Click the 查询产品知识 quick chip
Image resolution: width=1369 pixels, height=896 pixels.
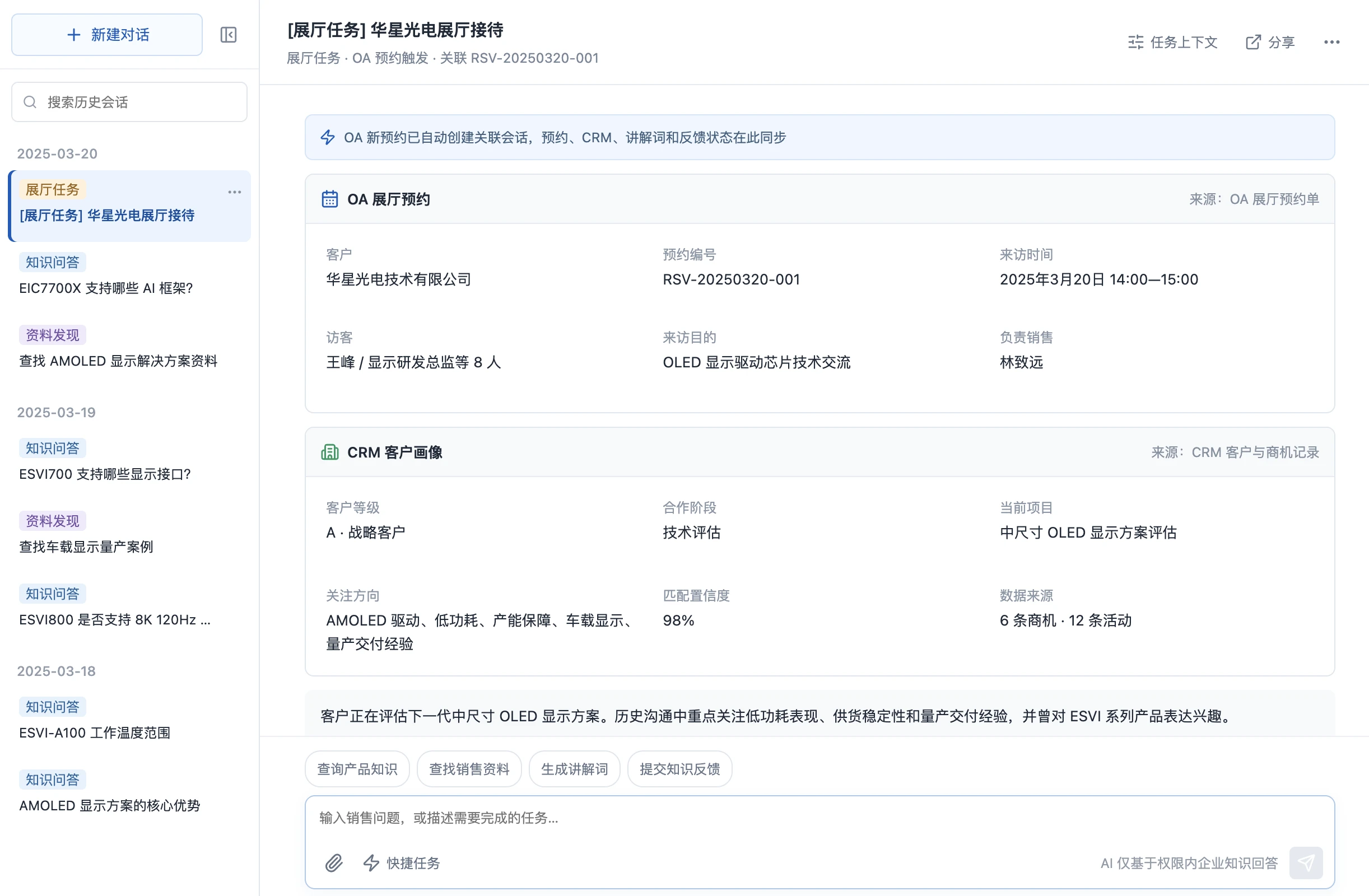357,769
